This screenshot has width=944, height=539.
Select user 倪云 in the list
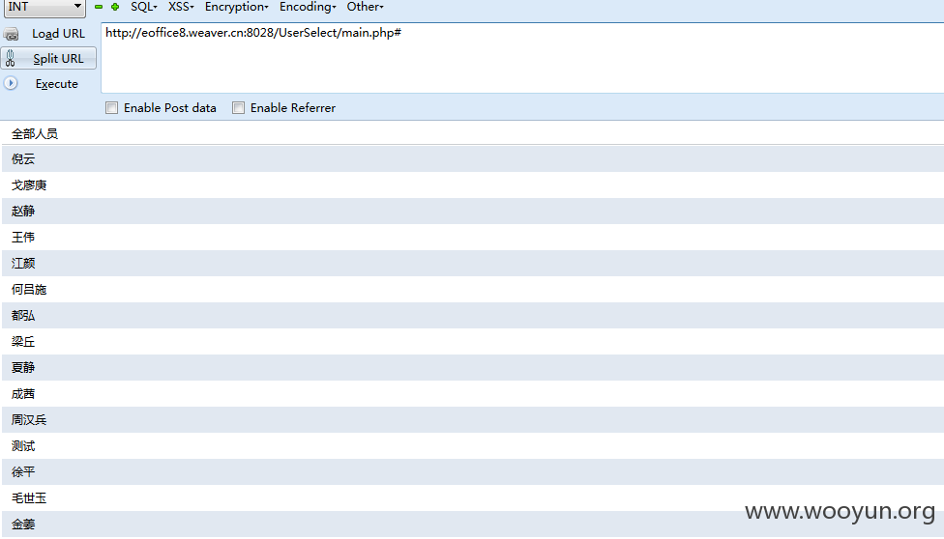(23, 159)
